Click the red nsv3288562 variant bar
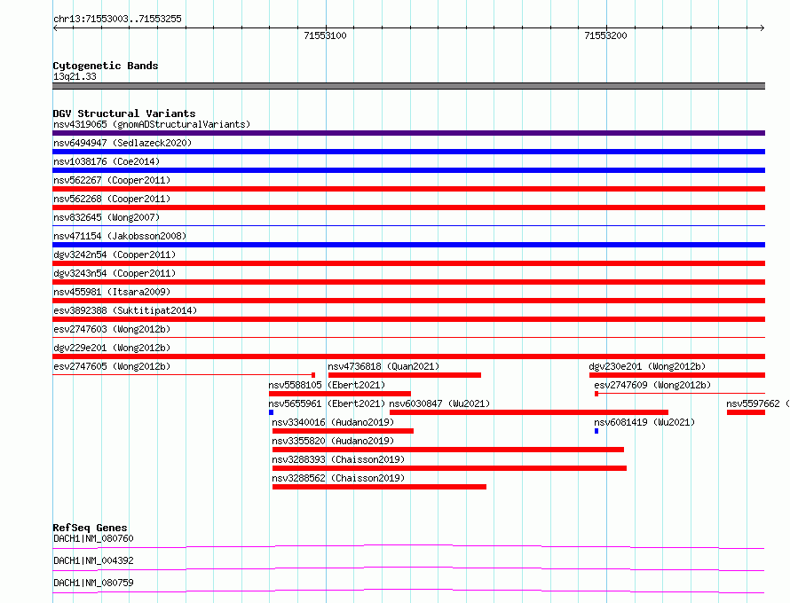Screen dimensions: 790x603 [379, 487]
